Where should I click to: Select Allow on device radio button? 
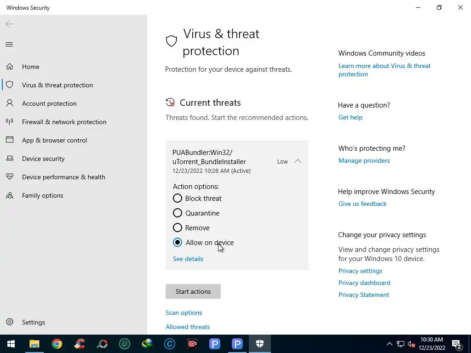pos(178,242)
